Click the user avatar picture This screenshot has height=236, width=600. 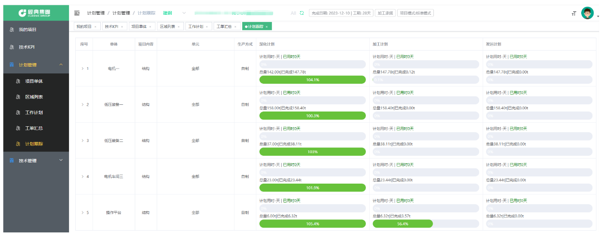[587, 13]
